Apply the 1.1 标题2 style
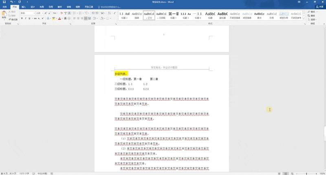Screen dimensions: 326x175 coord(124,15)
